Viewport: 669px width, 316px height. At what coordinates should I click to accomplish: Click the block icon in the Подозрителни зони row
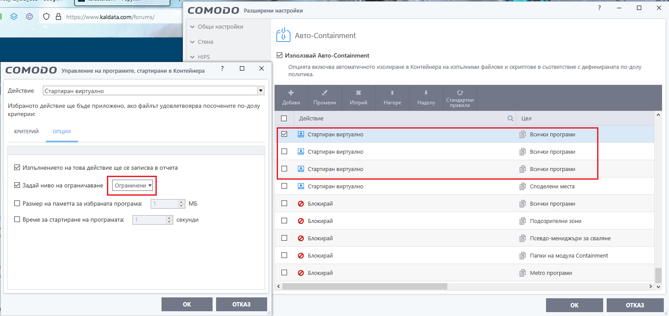[301, 221]
